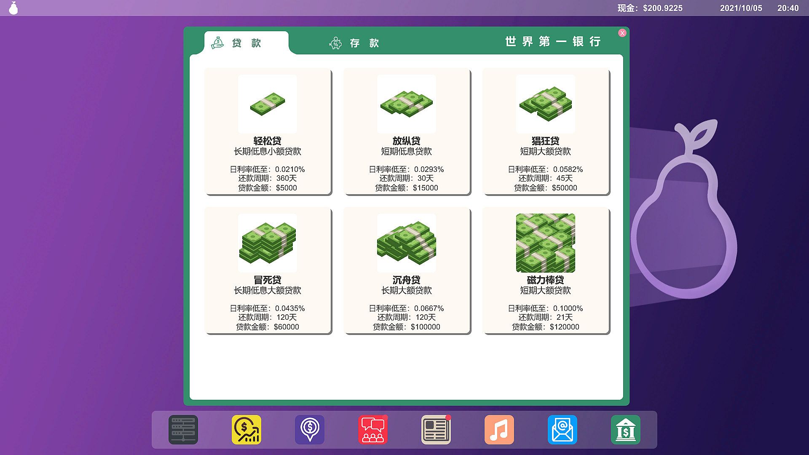Choose the 轻松贷 $5000 loan card
This screenshot has width=809, height=455.
pos(268,131)
